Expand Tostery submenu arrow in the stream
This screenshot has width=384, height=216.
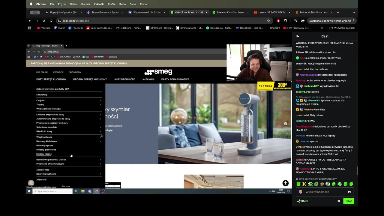pos(100,105)
